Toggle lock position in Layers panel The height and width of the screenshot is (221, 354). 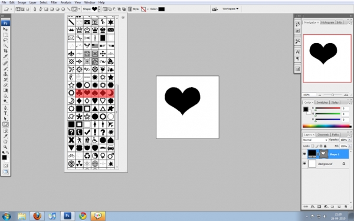pyautogui.click(x=321, y=146)
